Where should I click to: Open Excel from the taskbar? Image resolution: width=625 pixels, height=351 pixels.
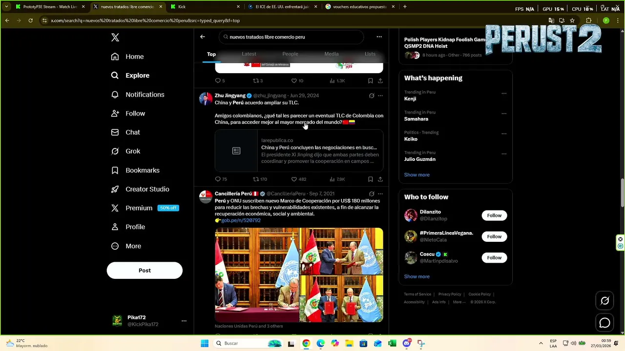(x=392, y=343)
